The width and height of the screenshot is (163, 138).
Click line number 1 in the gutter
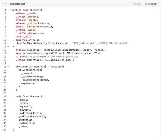pyautogui.click(x=5, y=10)
